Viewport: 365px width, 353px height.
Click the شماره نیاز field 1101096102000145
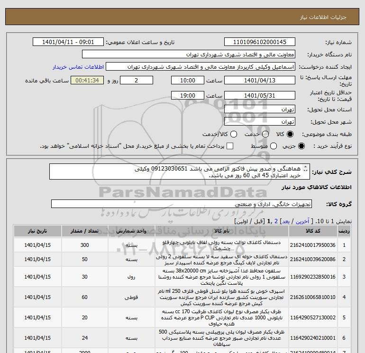tap(260, 42)
